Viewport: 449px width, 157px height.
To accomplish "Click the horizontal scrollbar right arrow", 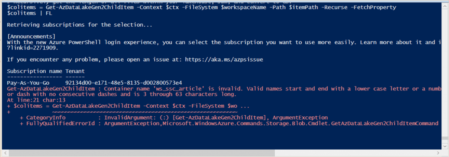I will pos(438,153).
